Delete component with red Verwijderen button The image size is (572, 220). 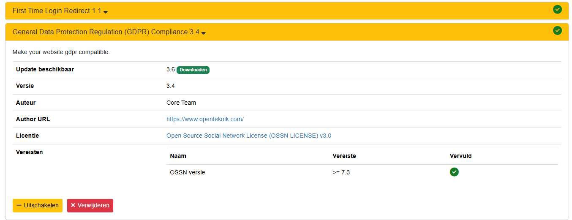[90, 206]
